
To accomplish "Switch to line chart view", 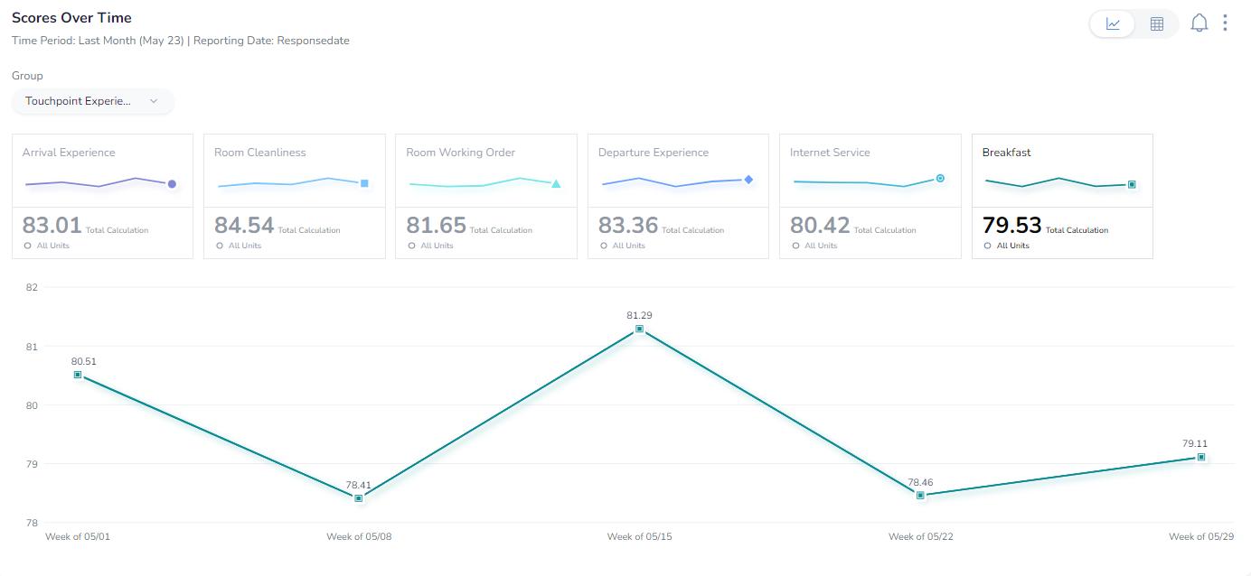I will [1114, 24].
